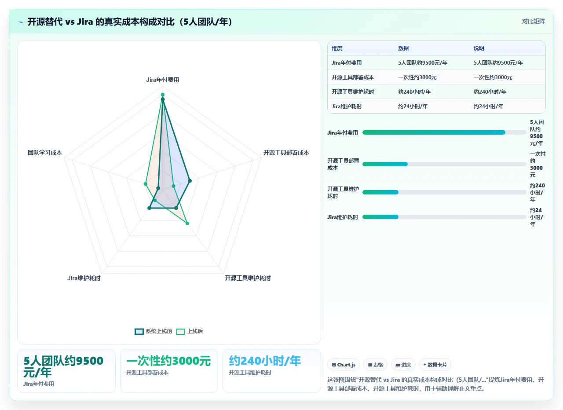
Task: Open the 约240小时/年 stat card
Action: [x=272, y=371]
